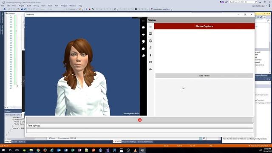Image resolution: width=272 pixels, height=153 pixels.
Task: Open Visual Studio from the taskbar
Action: click(x=108, y=150)
